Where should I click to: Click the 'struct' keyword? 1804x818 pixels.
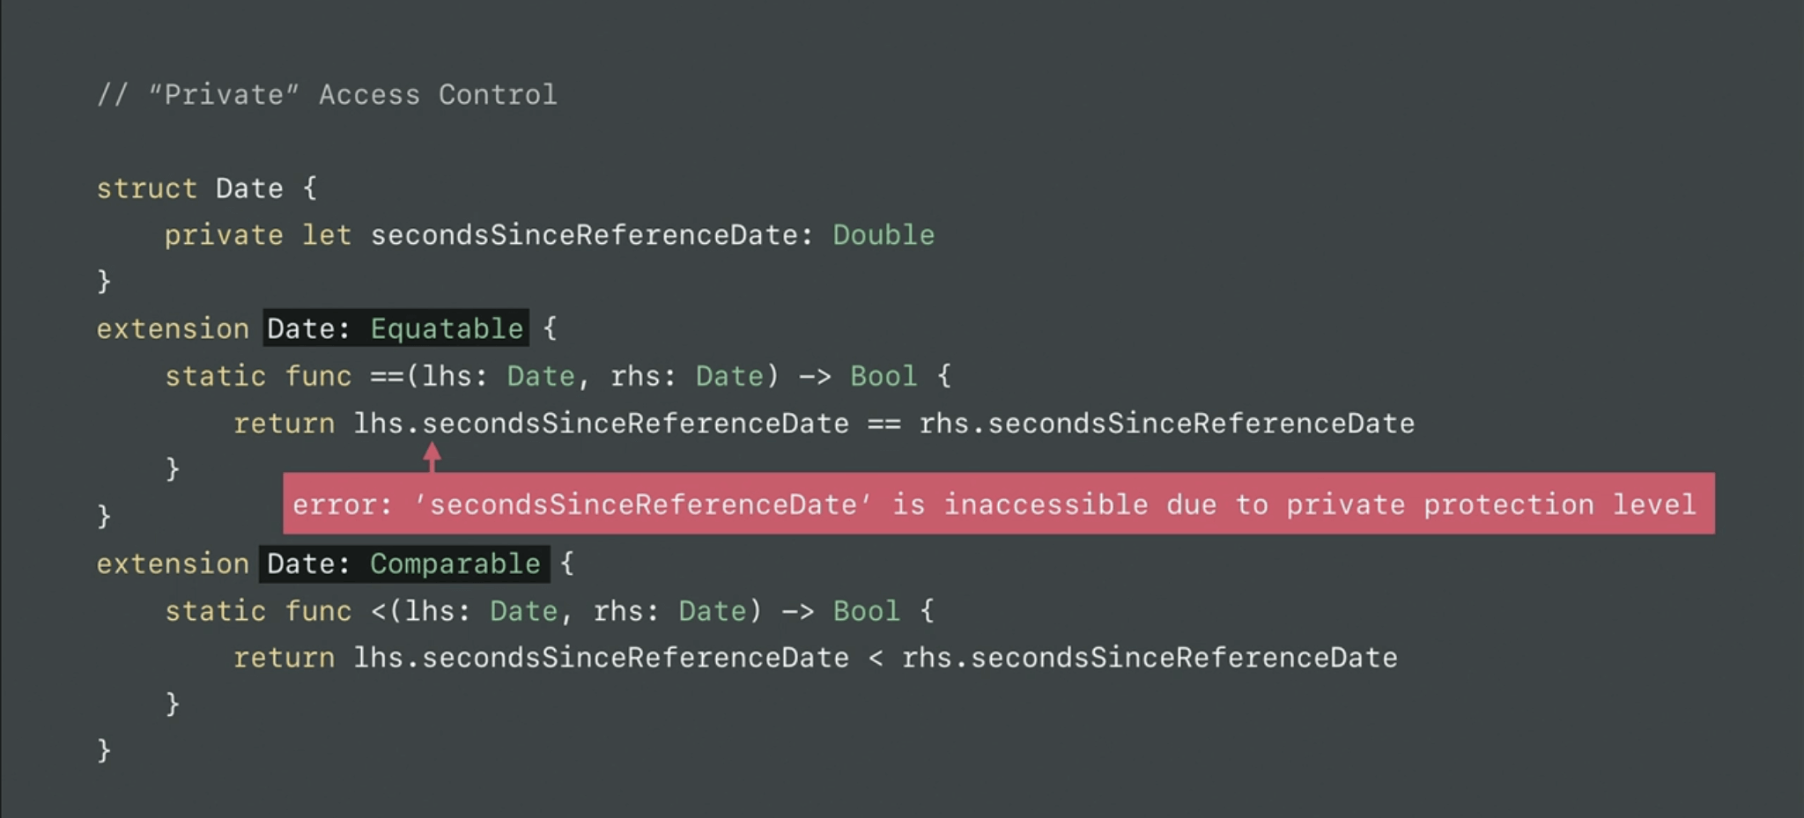(146, 188)
